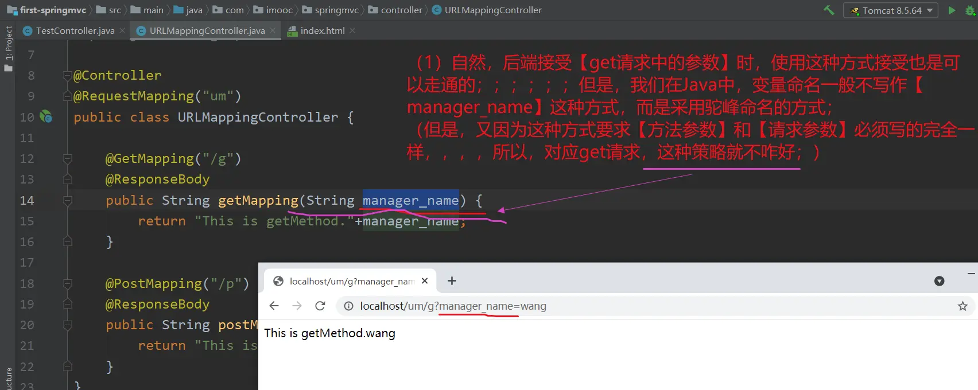Open the browser tab search dropdown
The height and width of the screenshot is (390, 978).
pos(939,281)
